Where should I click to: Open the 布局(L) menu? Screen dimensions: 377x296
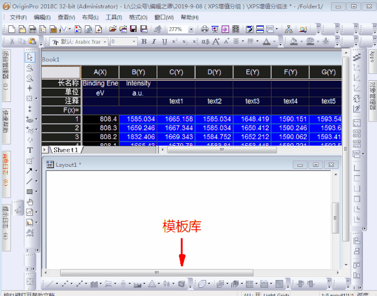click(90, 17)
